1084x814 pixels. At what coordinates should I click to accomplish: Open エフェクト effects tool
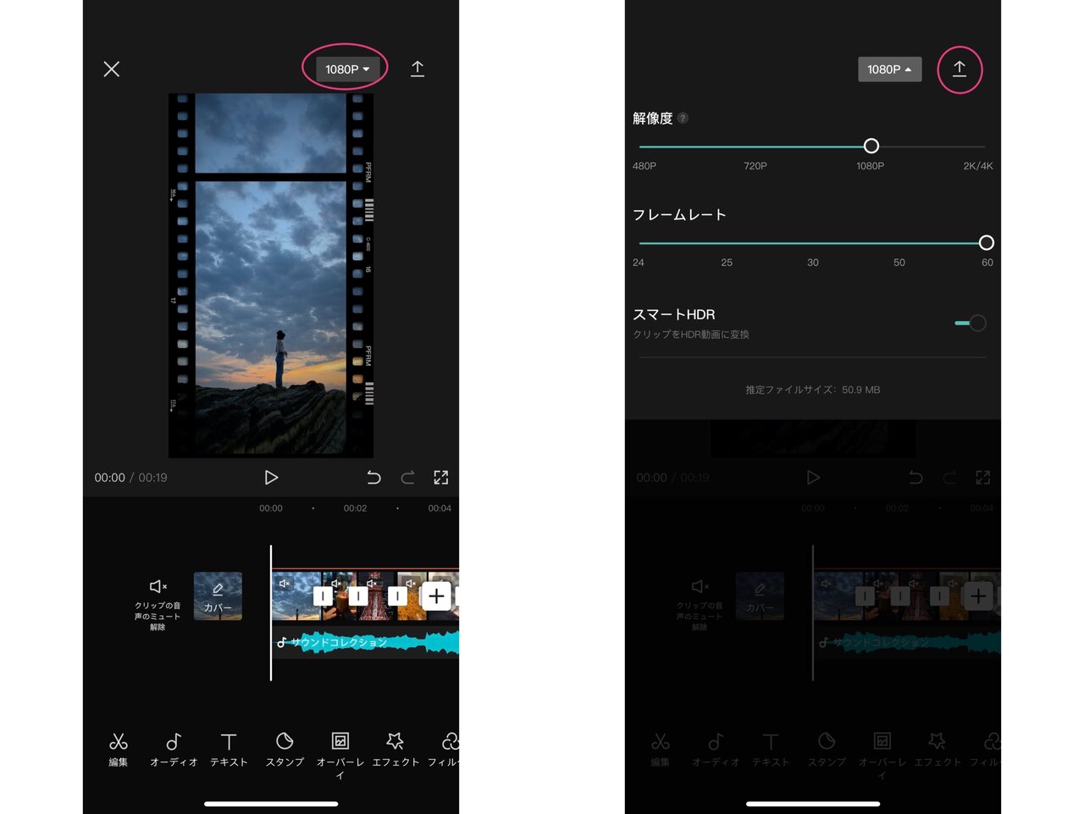395,750
